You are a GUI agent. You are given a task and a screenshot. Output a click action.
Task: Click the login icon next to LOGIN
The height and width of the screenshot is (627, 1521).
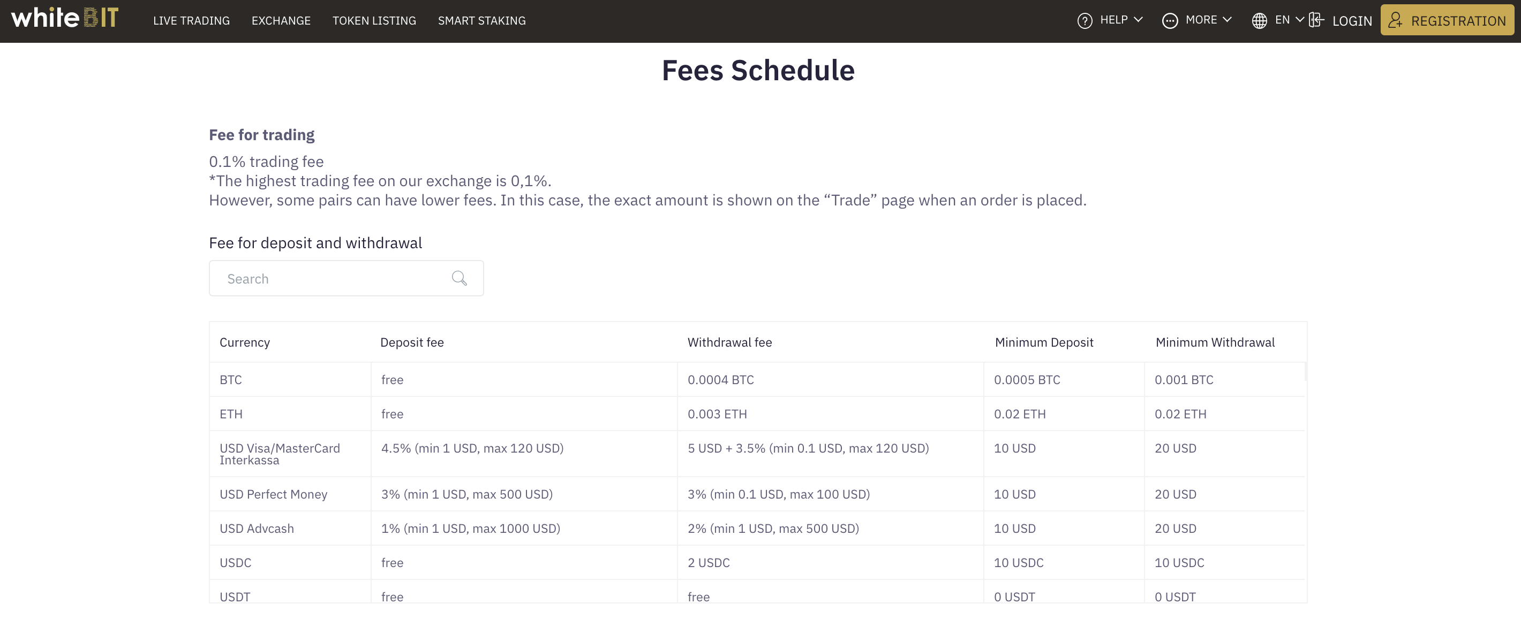click(1317, 19)
